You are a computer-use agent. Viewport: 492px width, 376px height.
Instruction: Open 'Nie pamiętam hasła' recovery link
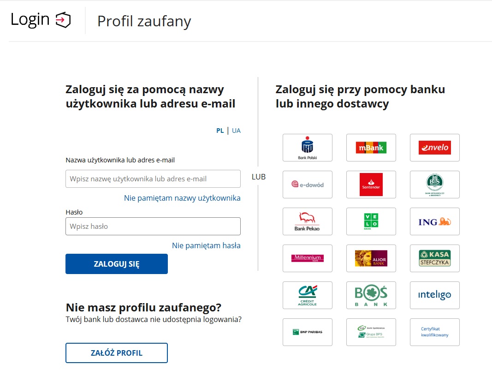tap(206, 245)
